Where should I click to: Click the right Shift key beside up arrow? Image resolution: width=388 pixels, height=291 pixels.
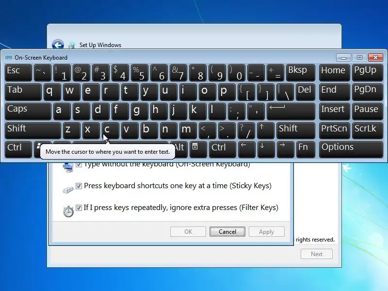(296, 130)
